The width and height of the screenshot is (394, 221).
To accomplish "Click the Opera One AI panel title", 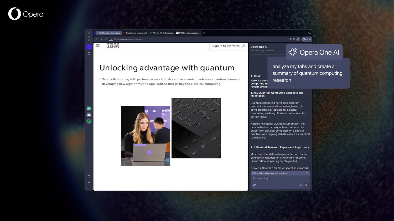I will pyautogui.click(x=259, y=47).
